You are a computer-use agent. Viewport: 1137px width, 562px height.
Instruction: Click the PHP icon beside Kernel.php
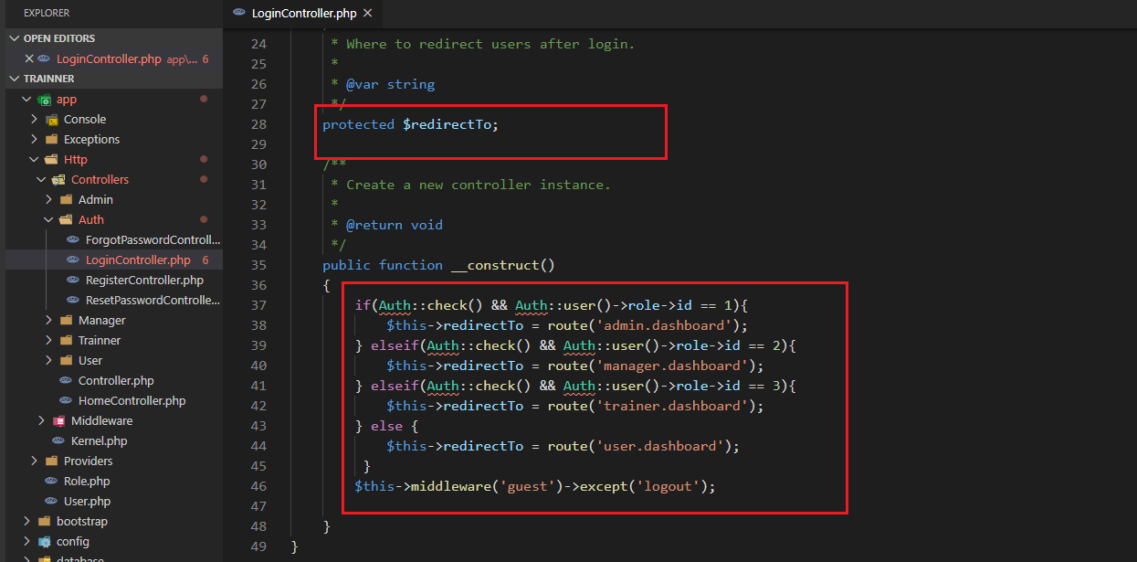pyautogui.click(x=59, y=441)
